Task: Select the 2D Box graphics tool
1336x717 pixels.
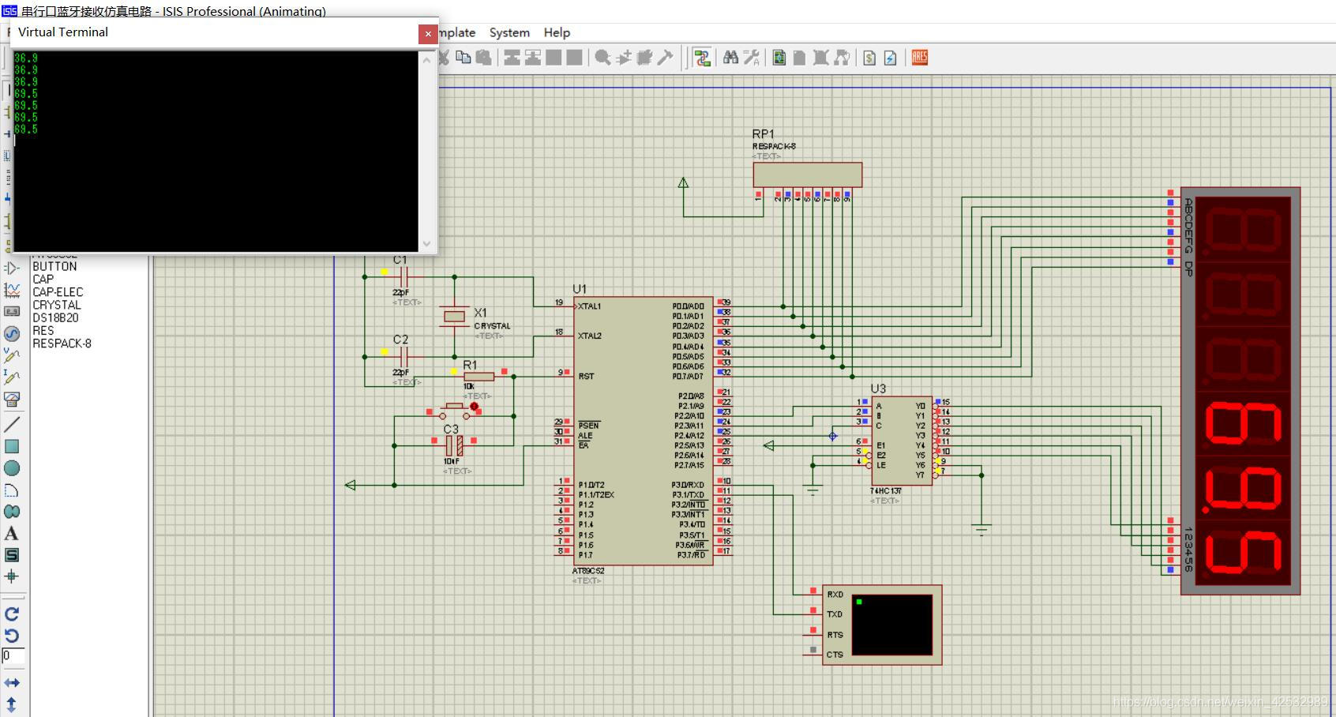Action: click(x=12, y=446)
